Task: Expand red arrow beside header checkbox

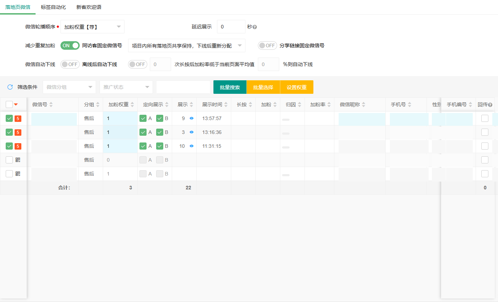Action: pyautogui.click(x=16, y=104)
